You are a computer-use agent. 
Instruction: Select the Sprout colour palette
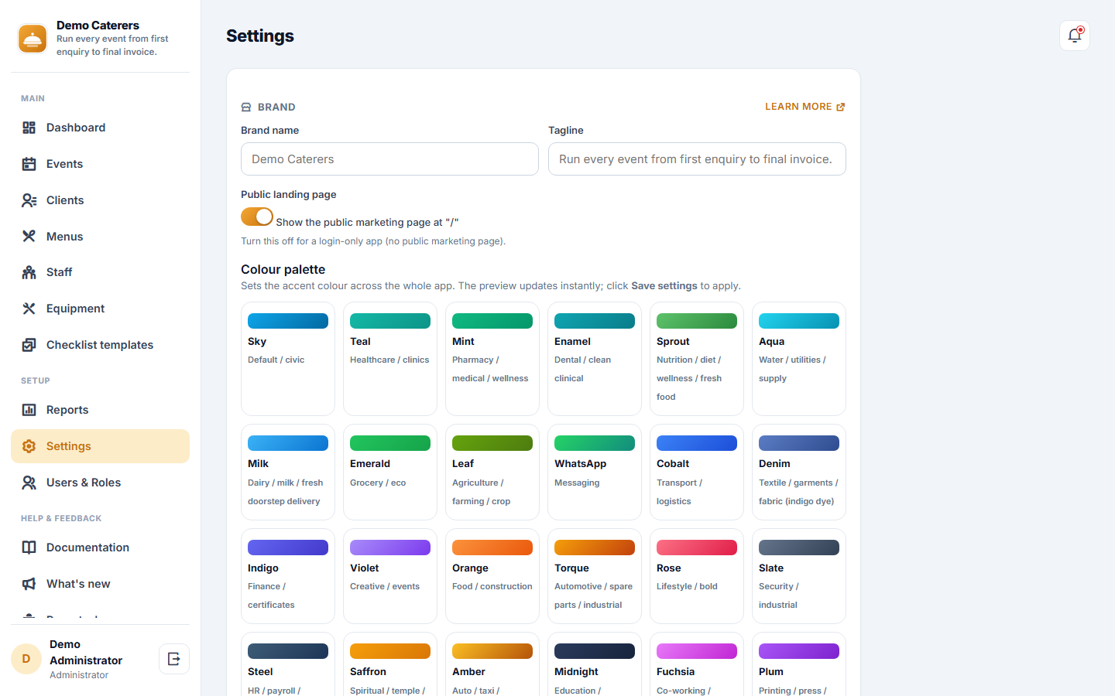(x=697, y=359)
